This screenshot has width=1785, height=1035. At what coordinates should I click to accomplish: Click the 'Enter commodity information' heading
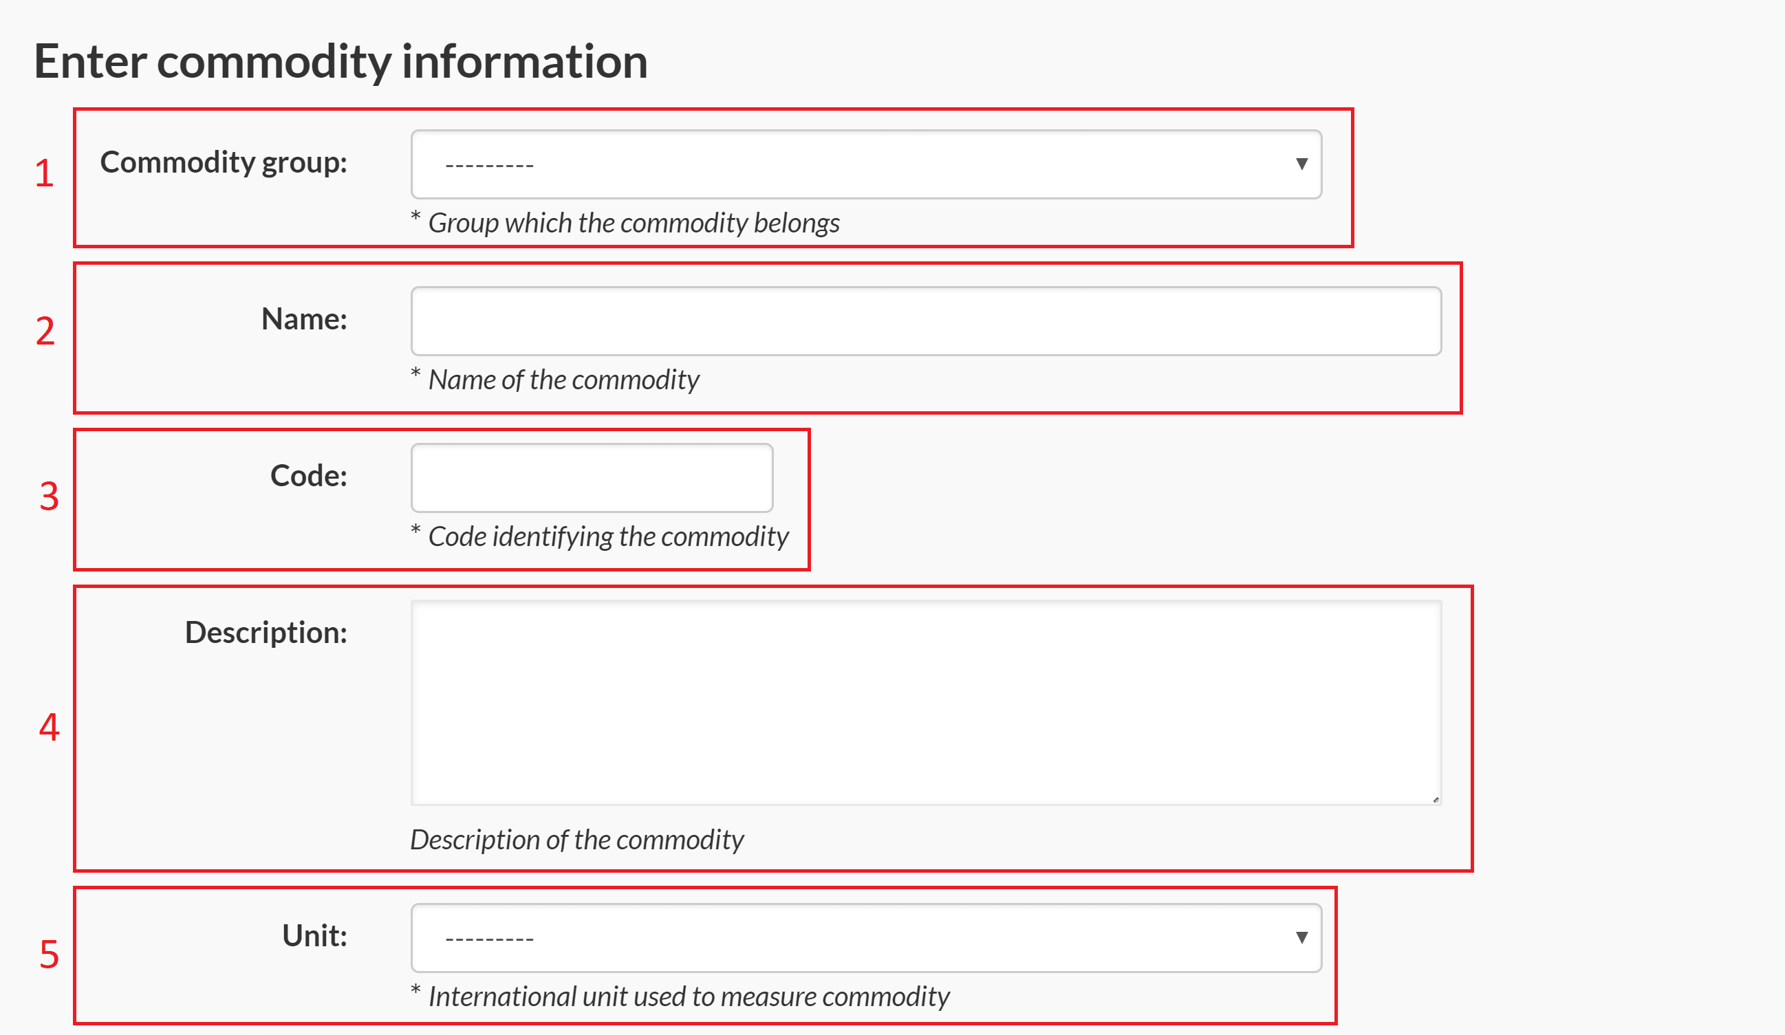[x=340, y=62]
